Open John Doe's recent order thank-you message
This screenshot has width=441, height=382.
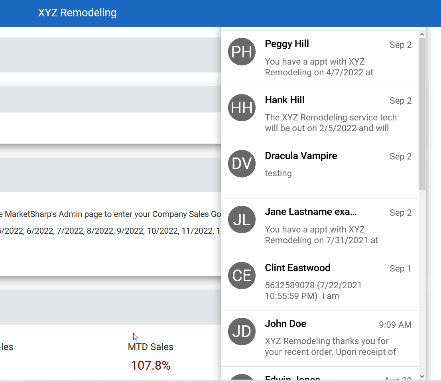(330, 346)
